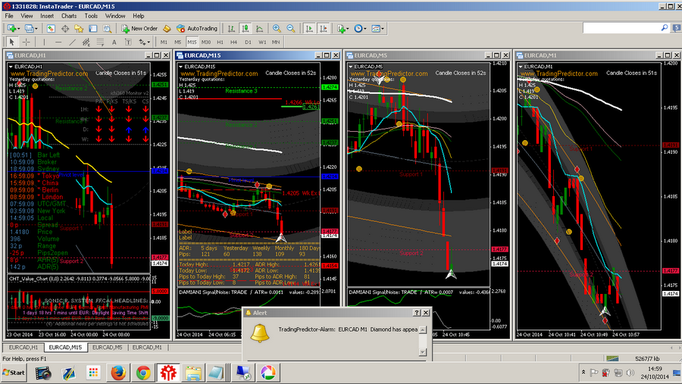682x384 pixels.
Task: Open Alert dialog help button
Action: (x=416, y=313)
